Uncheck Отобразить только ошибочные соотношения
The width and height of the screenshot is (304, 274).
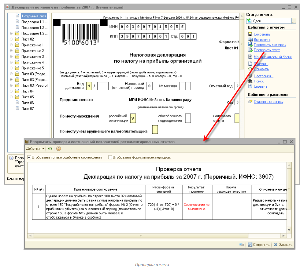pos(29,157)
